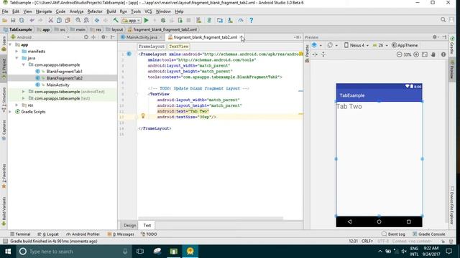Click the Sync Project with Gradle icon
The width and height of the screenshot is (460, 258).
pos(209,21)
